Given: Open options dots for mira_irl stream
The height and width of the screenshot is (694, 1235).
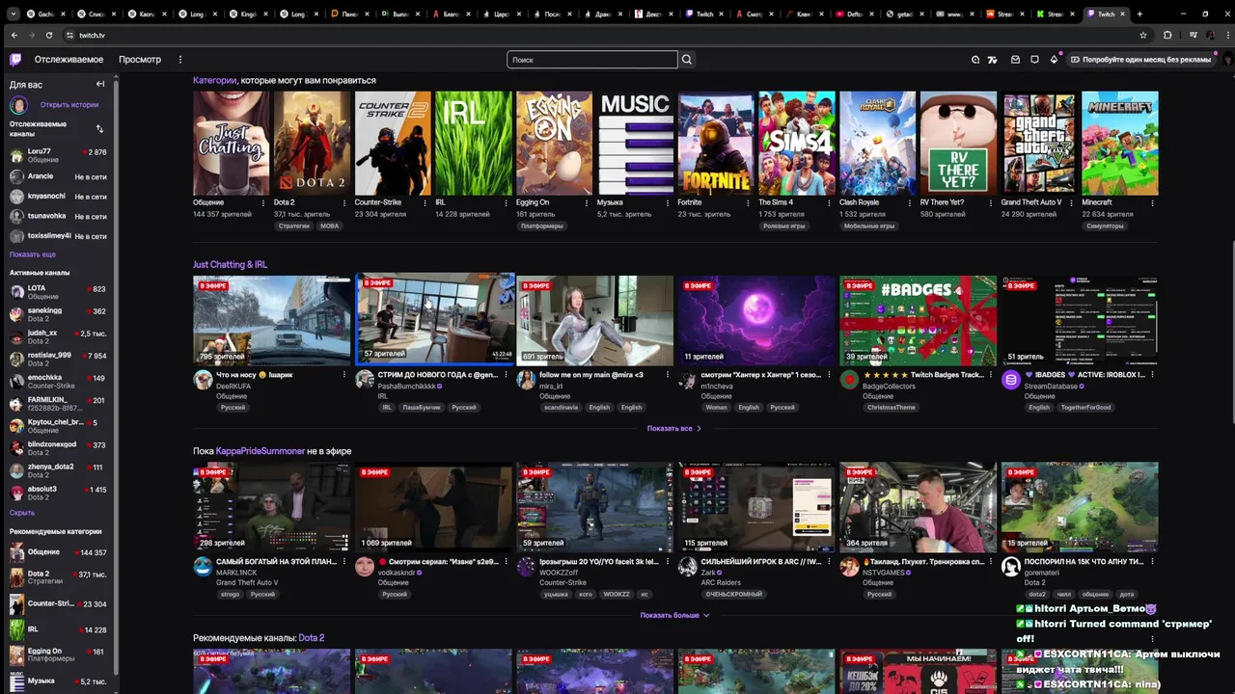Looking at the screenshot, I should [x=667, y=375].
